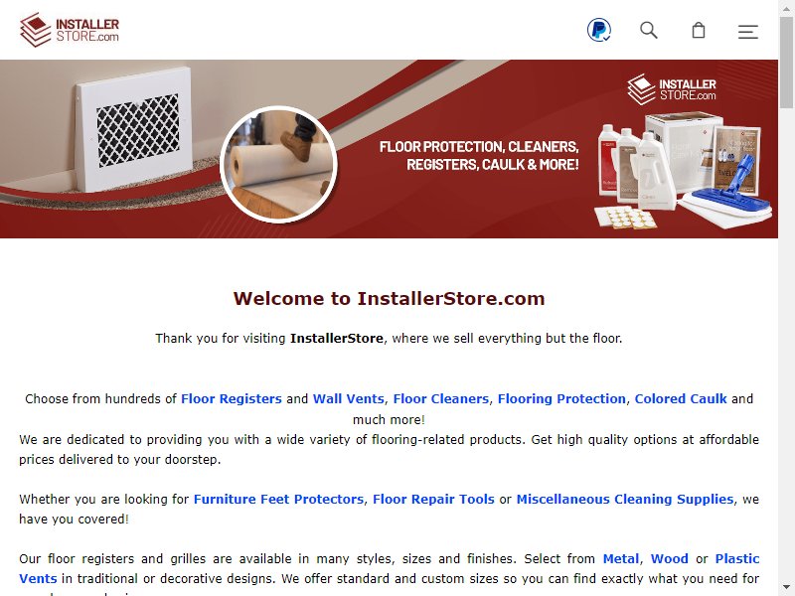Go to Flooring Protection link
795x596 pixels.
point(561,399)
